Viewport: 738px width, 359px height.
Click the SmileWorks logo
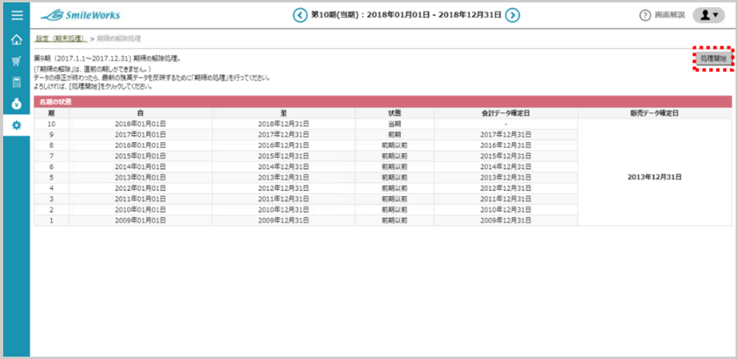(80, 15)
